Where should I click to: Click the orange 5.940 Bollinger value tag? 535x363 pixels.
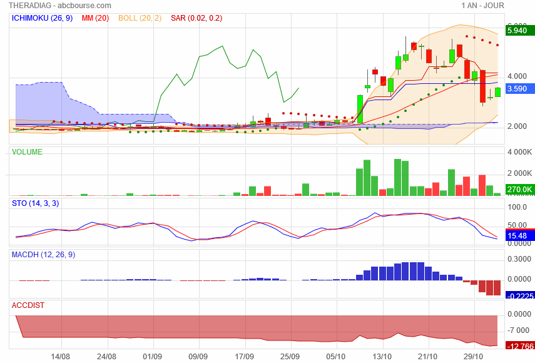click(517, 30)
